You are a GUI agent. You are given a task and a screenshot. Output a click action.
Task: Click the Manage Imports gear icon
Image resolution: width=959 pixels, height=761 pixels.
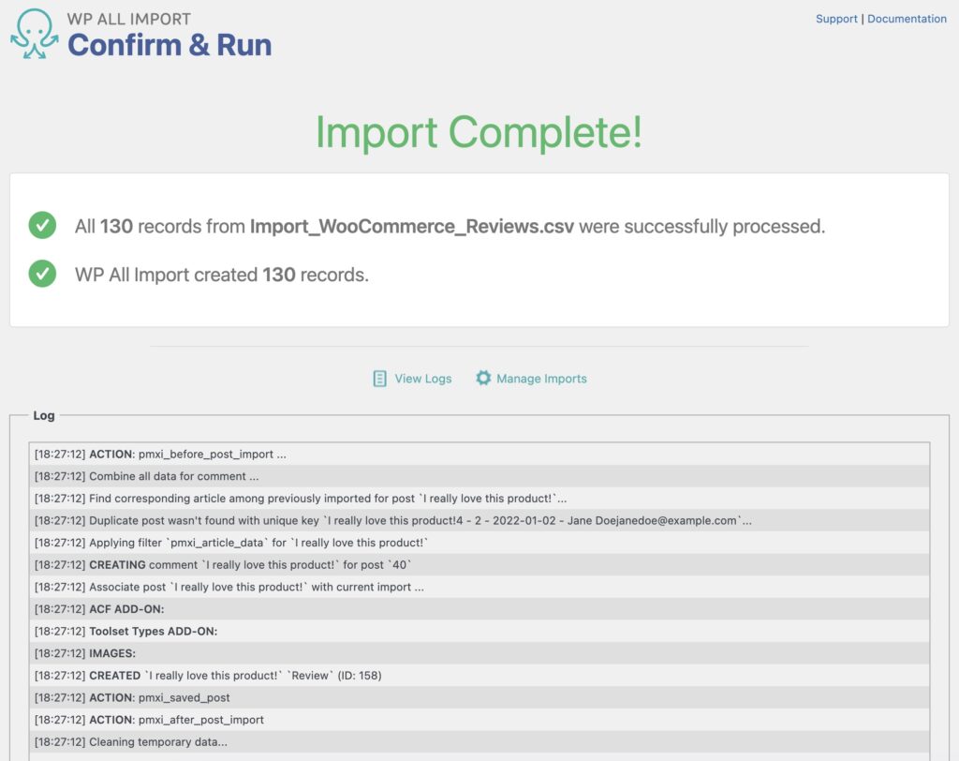point(483,378)
